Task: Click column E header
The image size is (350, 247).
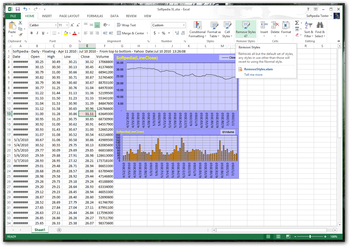Action: coord(87,46)
